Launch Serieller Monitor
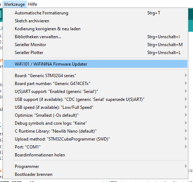This screenshot has height=182, width=193. [95, 45]
